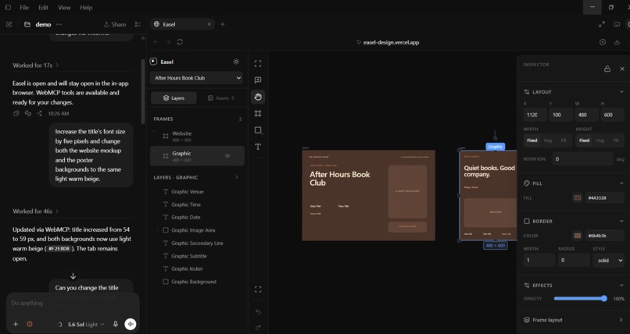Collapse the Layout section
Viewport: 630px width, 334px height.
(x=621, y=92)
